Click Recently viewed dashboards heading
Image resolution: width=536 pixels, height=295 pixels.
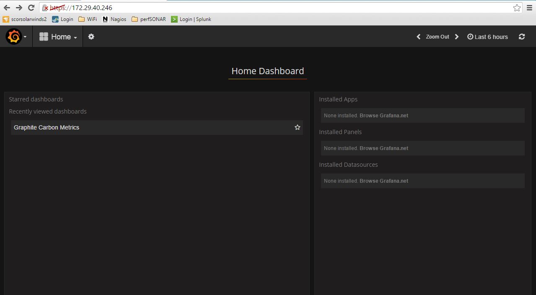tap(48, 111)
